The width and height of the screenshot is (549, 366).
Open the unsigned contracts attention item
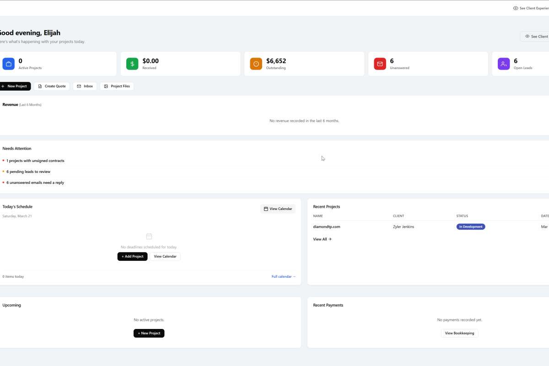pyautogui.click(x=35, y=161)
